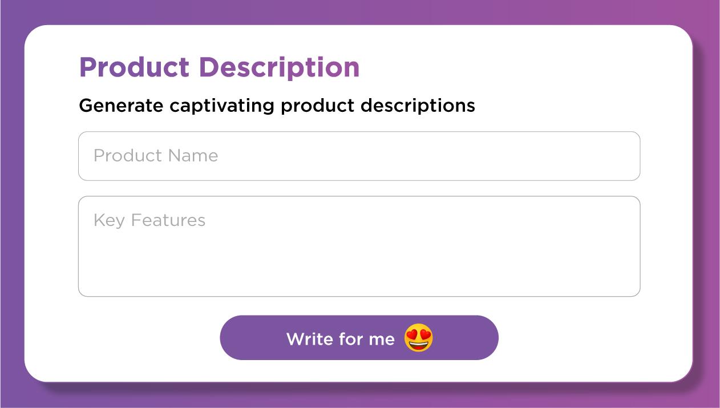Click the word "Description" in the heading
This screenshot has height=408, width=720.
pyautogui.click(x=279, y=67)
